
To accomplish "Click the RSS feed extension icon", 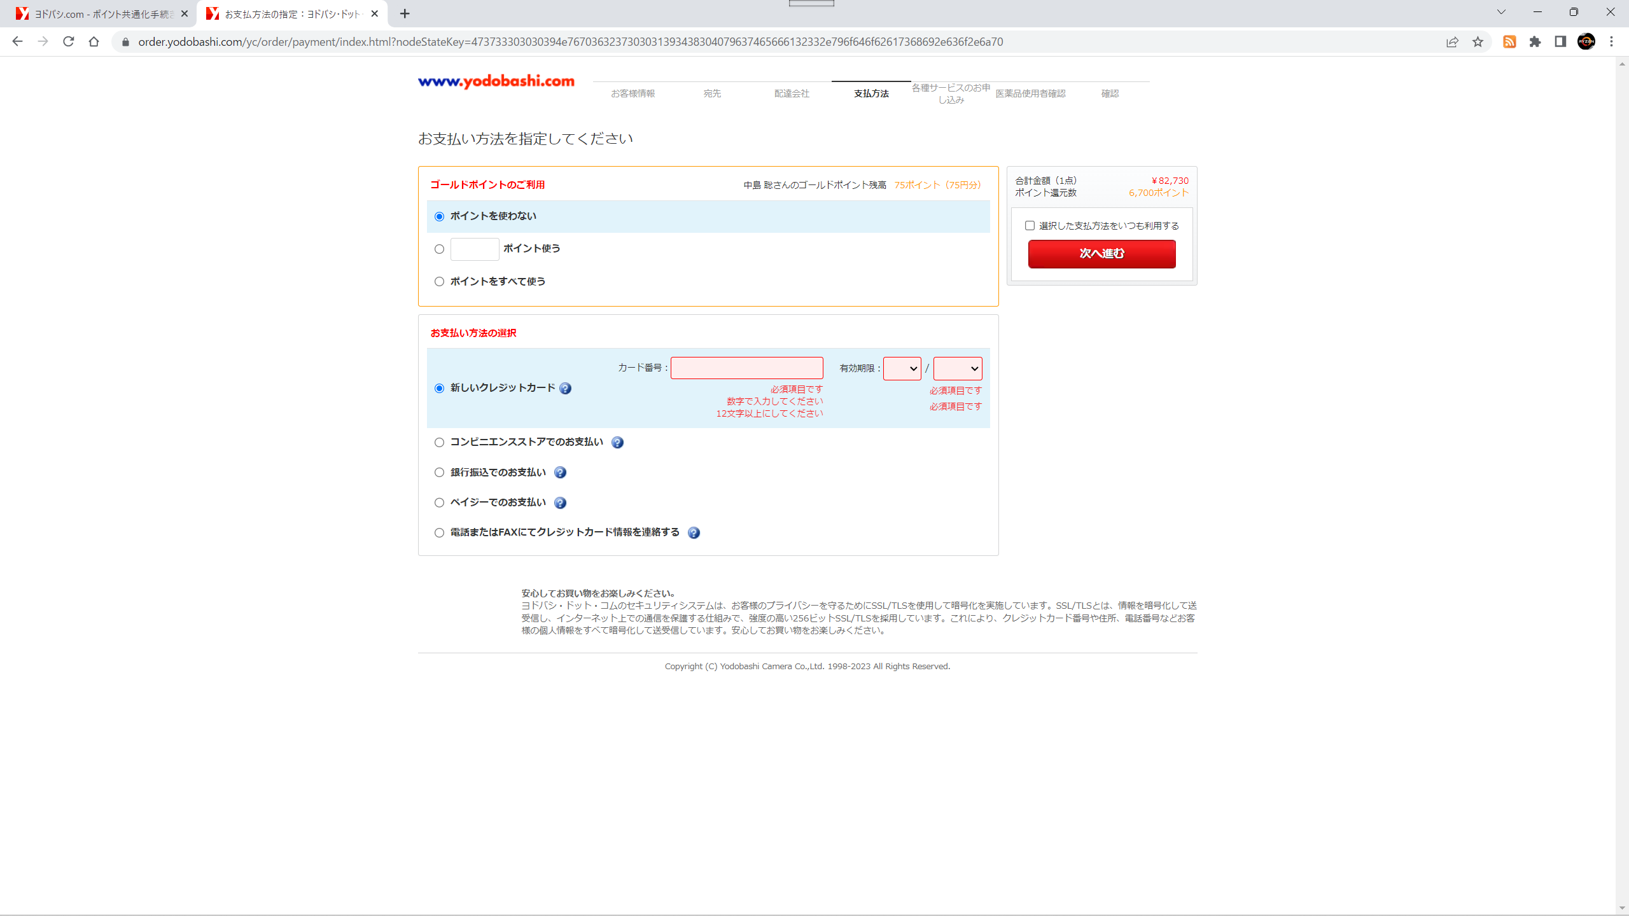I will (x=1509, y=42).
